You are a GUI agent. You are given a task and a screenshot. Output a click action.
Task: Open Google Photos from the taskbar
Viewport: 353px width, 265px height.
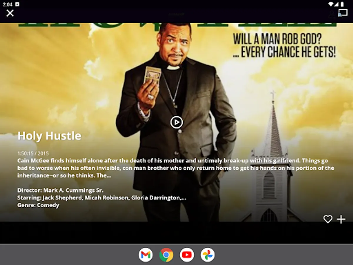pyautogui.click(x=207, y=255)
